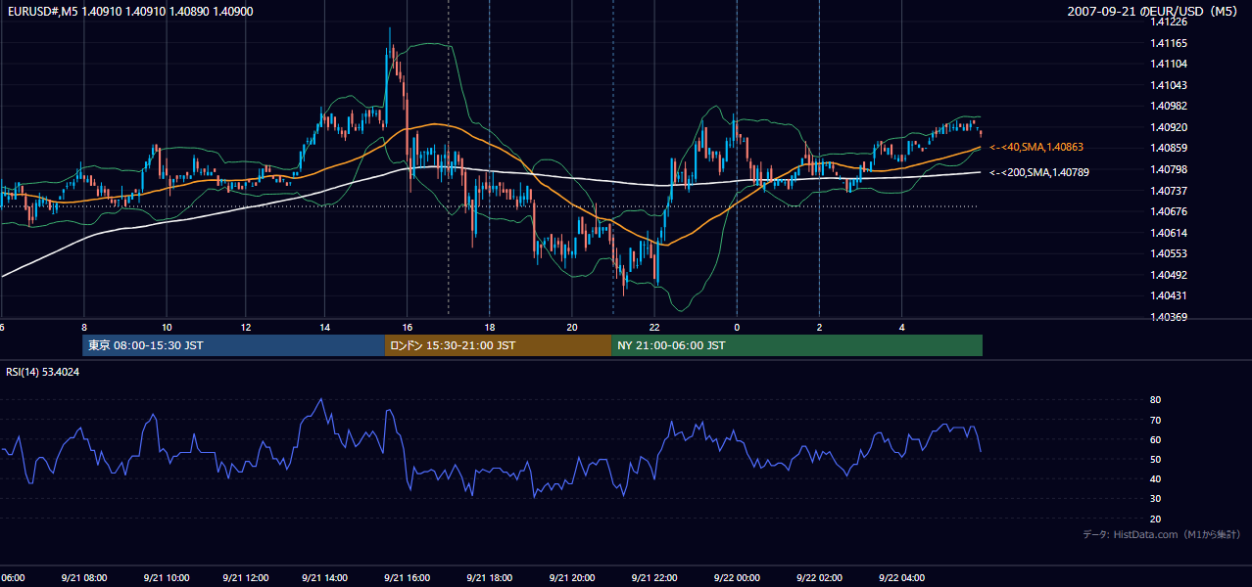Screen dimensions: 1252x587
Task: Select the 東京 08:00-15:30 JST session bar
Action: point(233,345)
